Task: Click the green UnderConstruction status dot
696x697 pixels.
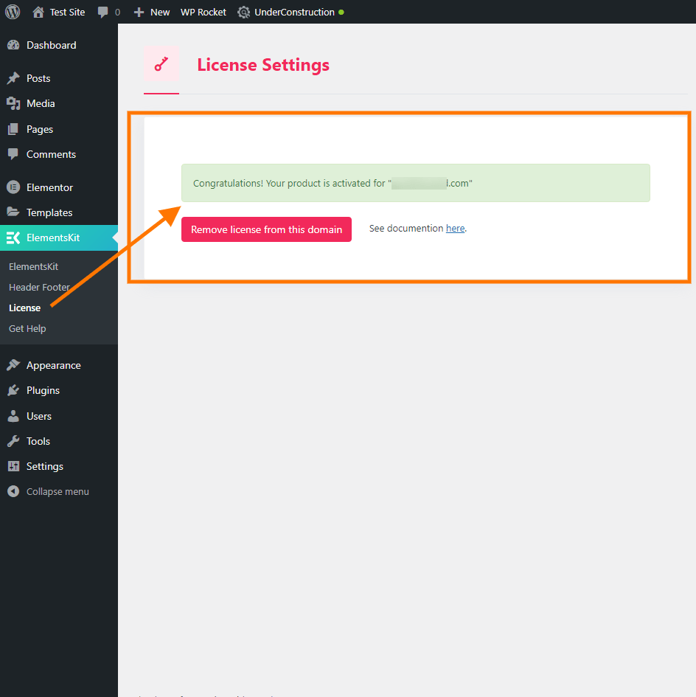Action: point(341,12)
